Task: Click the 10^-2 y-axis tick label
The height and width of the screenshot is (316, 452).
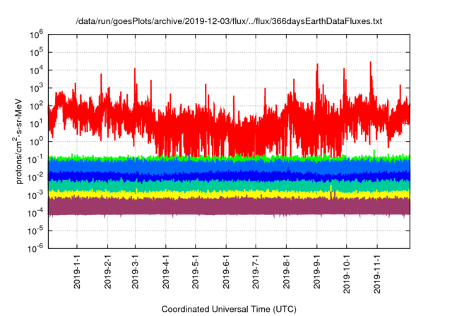Action: (x=36, y=177)
